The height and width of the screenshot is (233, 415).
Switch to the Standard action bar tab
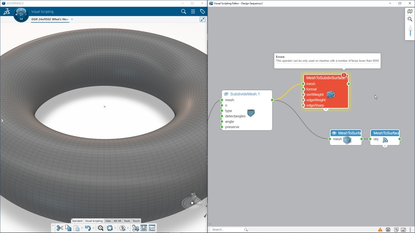click(77, 221)
